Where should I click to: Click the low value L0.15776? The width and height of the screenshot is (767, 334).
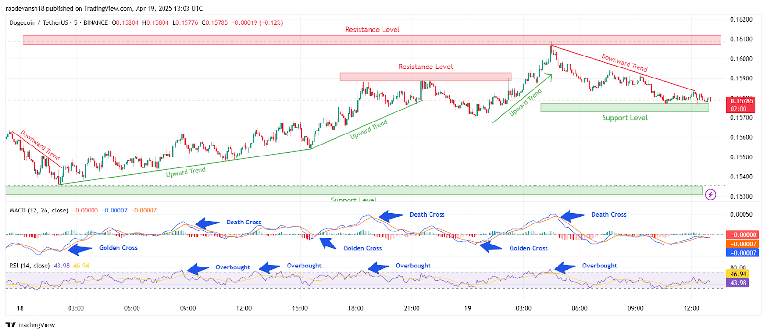coord(185,22)
